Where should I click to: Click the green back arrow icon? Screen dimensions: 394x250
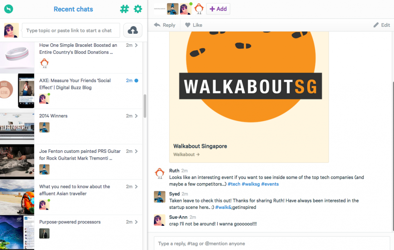click(x=8, y=9)
